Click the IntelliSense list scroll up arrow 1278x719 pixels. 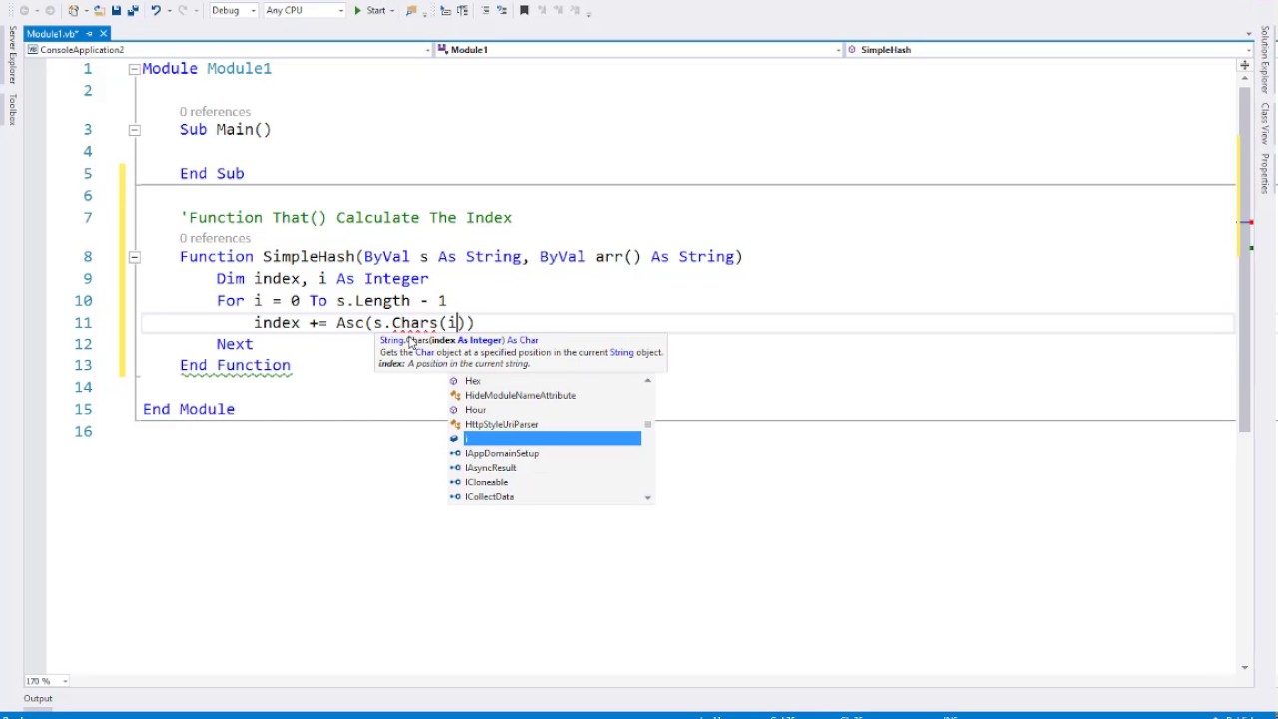647,380
